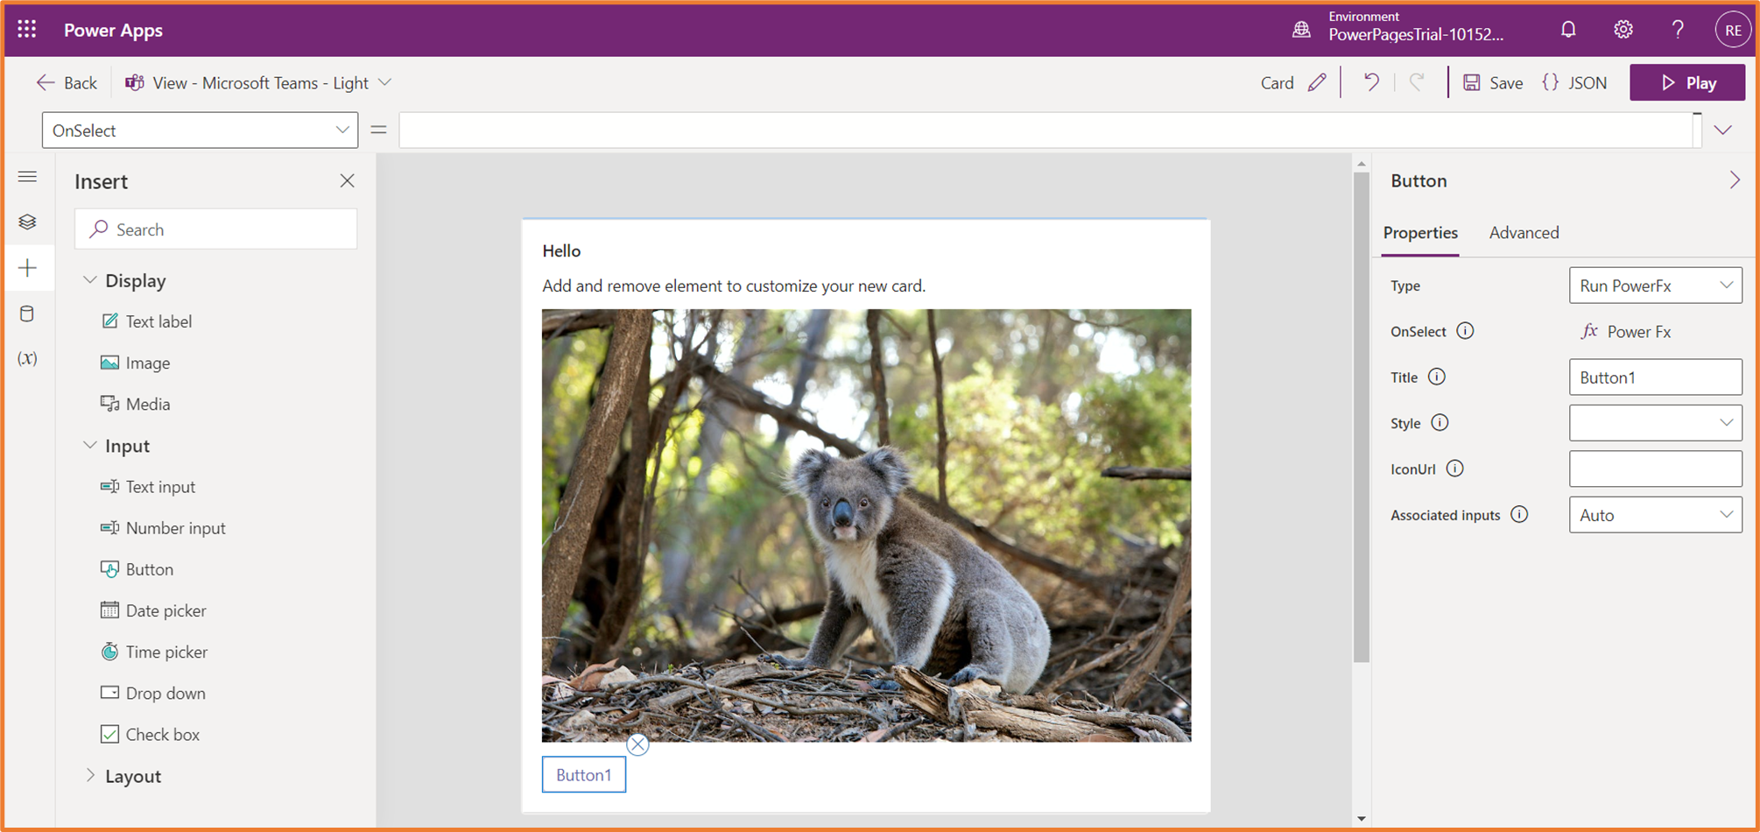Click the notifications bell icon
This screenshot has width=1760, height=832.
pos(1568,30)
